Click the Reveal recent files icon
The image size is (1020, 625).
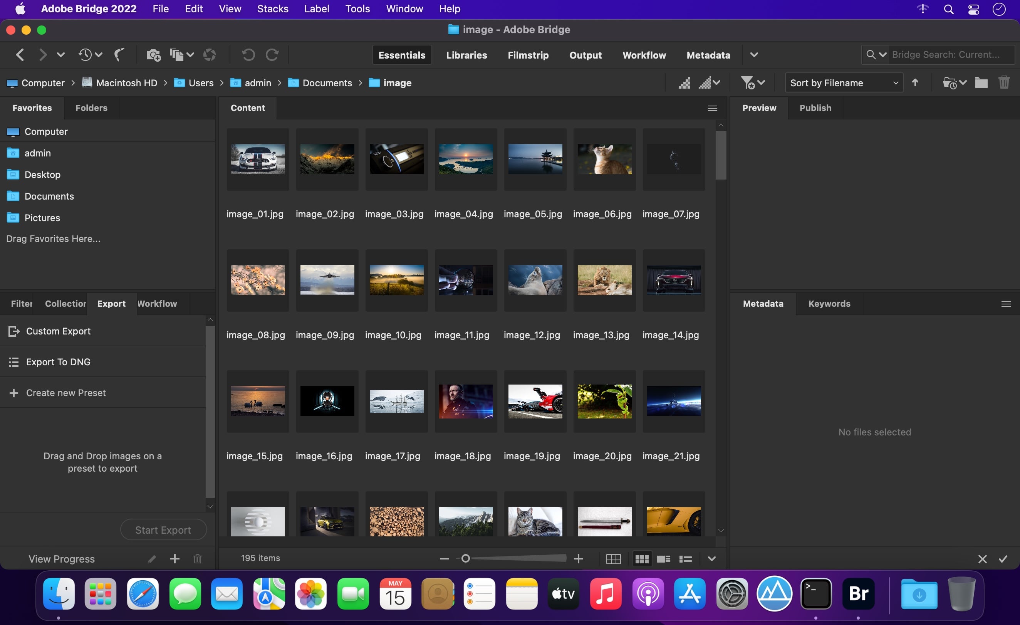[x=85, y=55]
